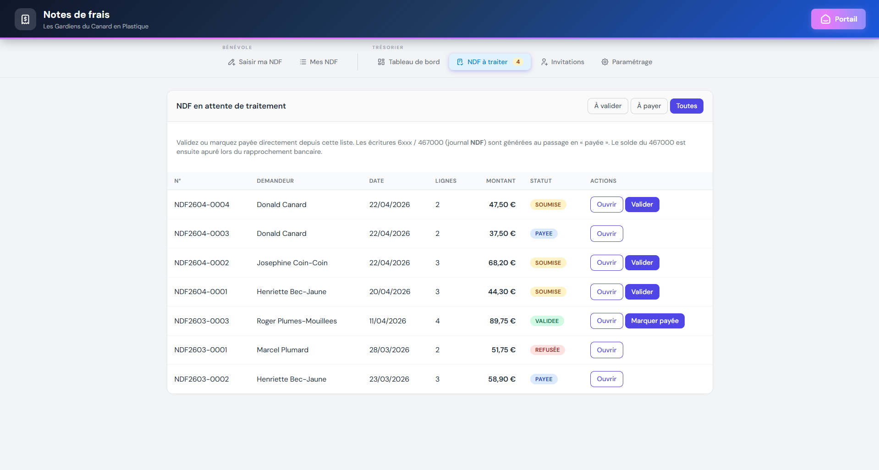Screen dimensions: 879x470
Task: Click the SOUMISE badge on NDF2604-0004
Action: click(548, 204)
